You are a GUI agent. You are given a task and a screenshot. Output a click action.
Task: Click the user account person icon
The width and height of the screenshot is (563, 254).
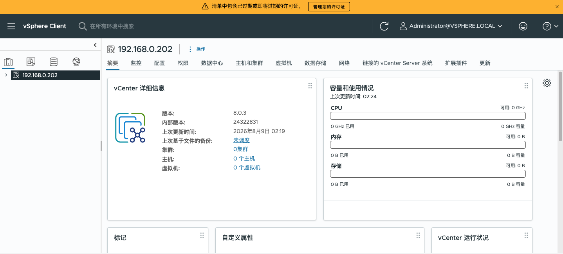(403, 26)
